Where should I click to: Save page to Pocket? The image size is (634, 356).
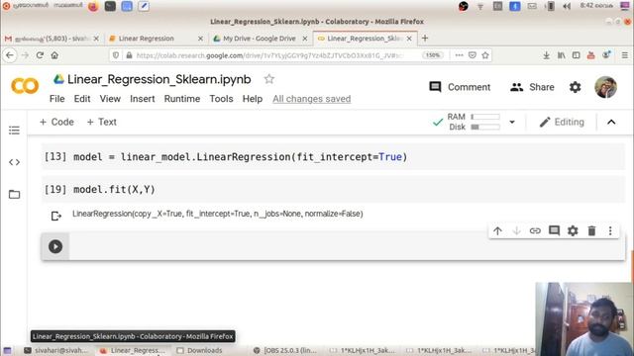coord(472,55)
